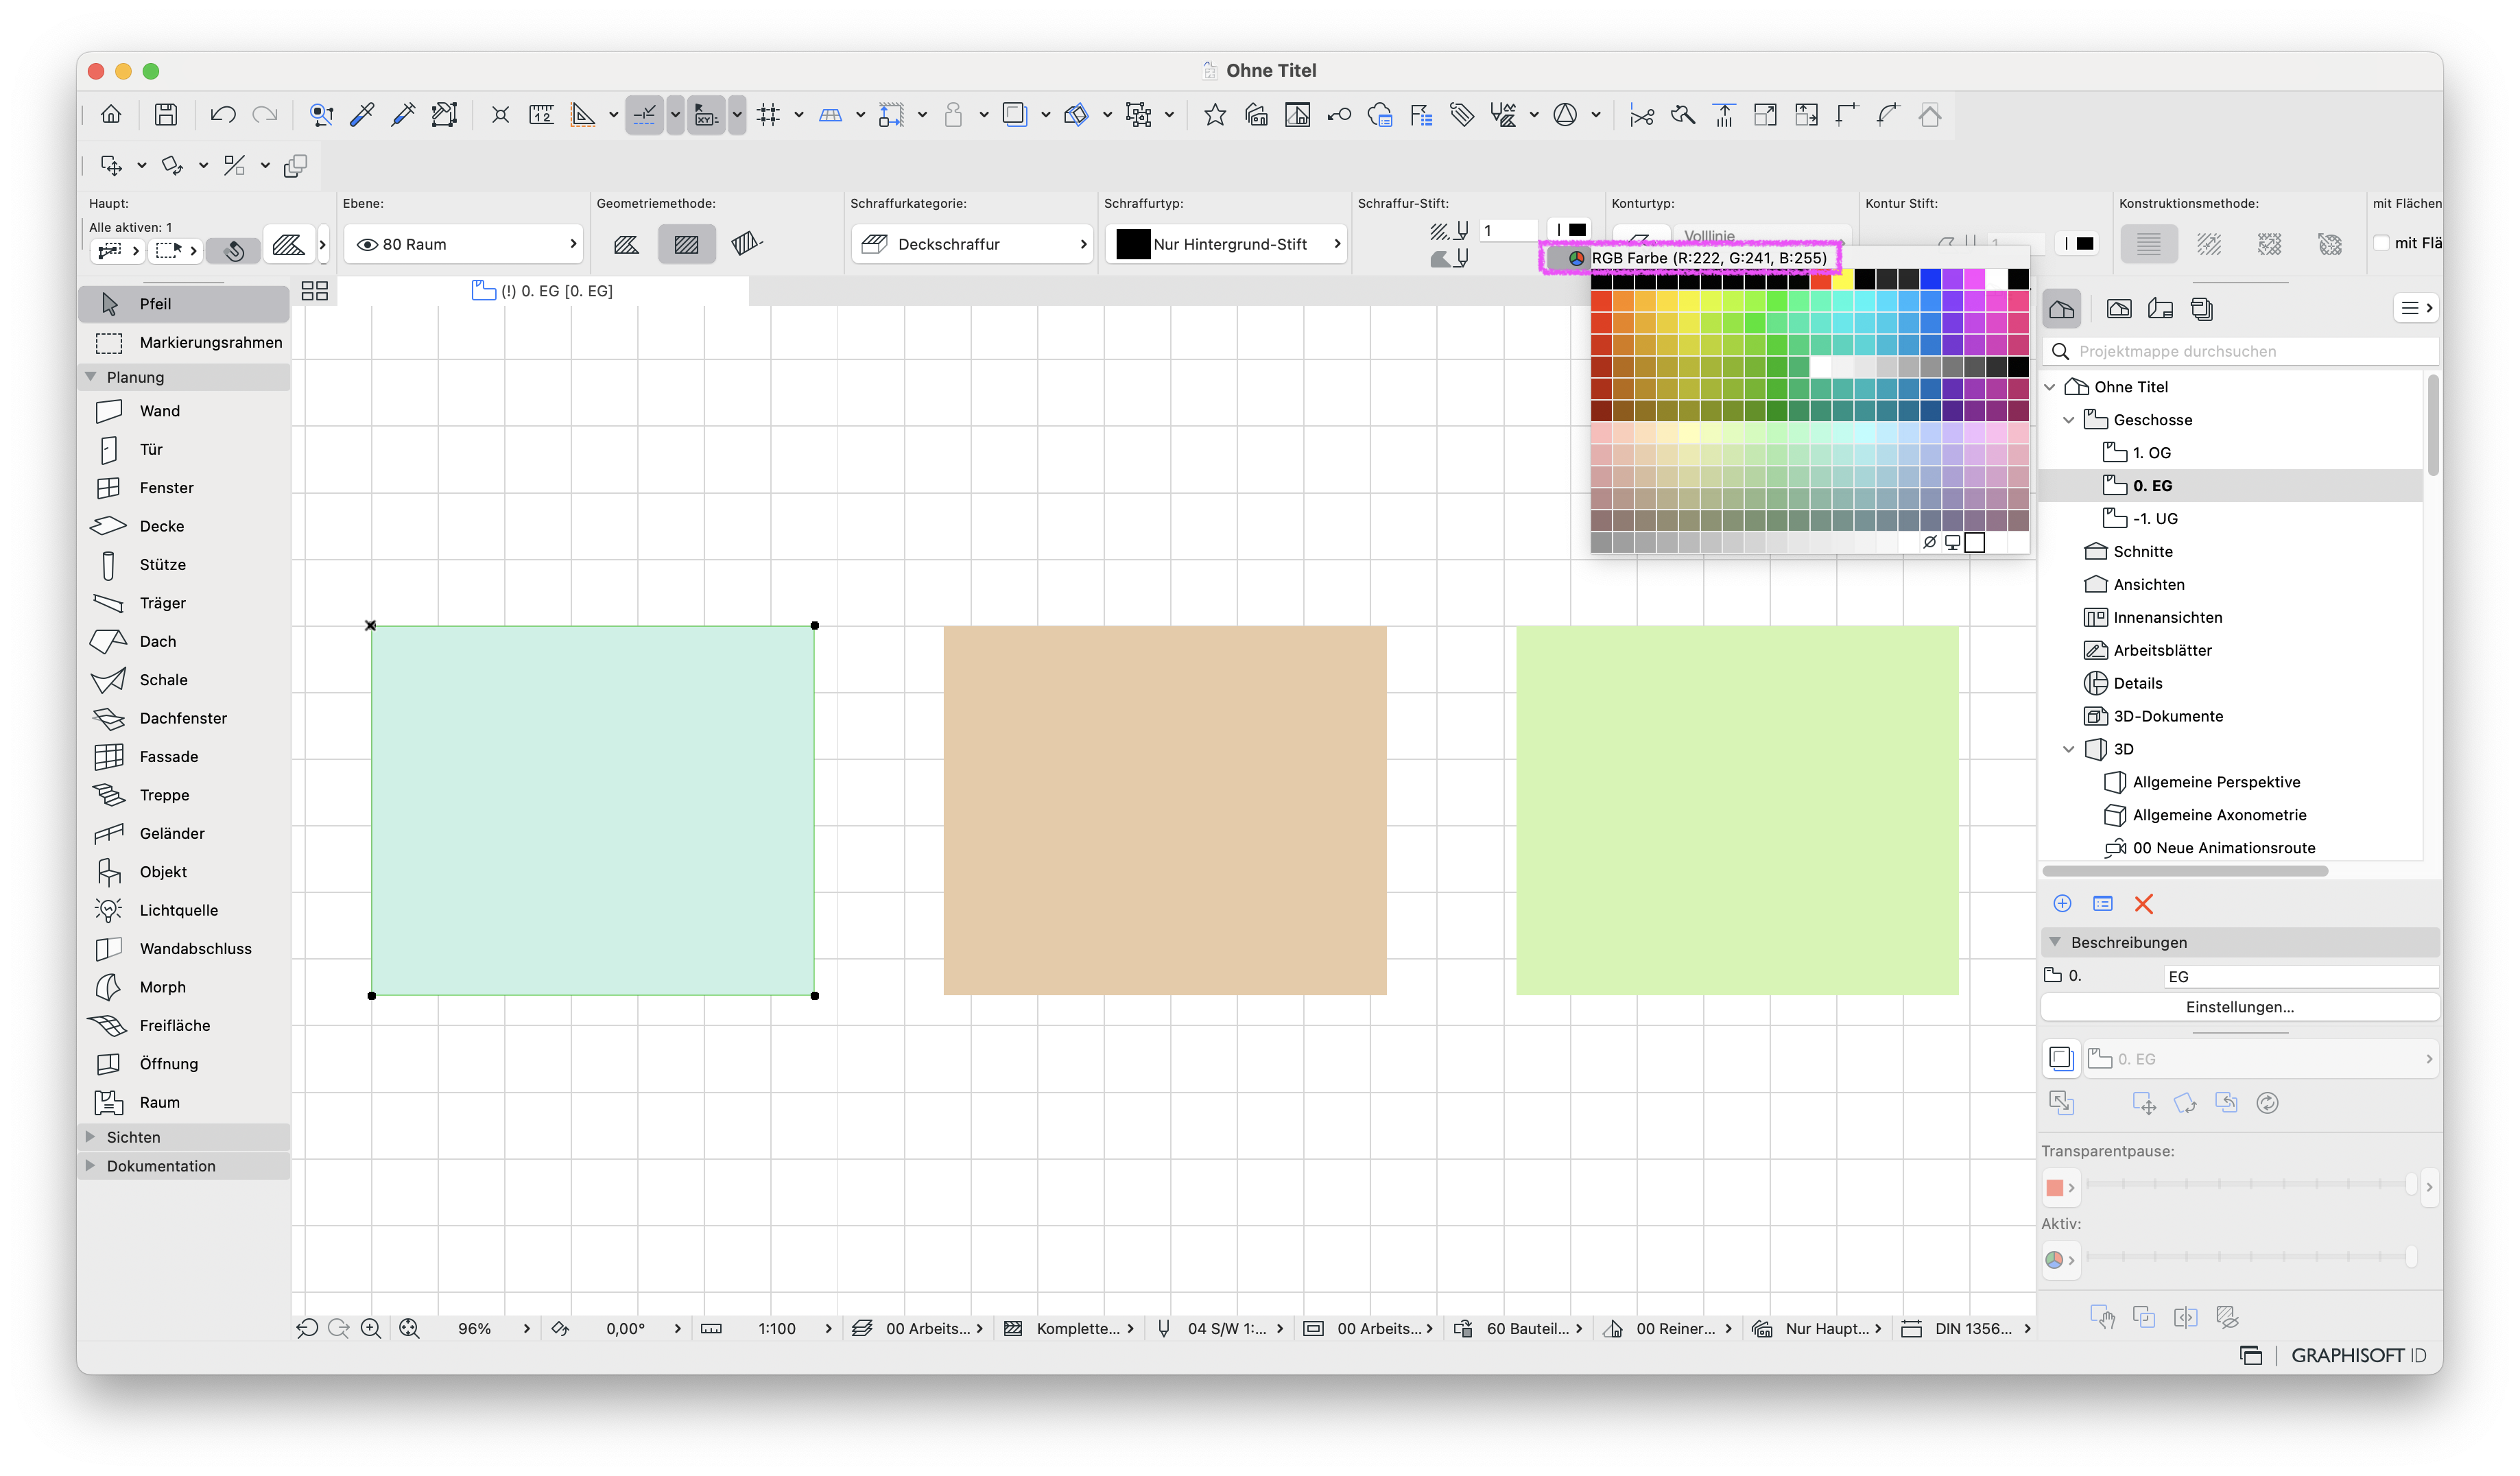
Task: Open the Deckschraffur category dropdown
Action: pos(972,244)
